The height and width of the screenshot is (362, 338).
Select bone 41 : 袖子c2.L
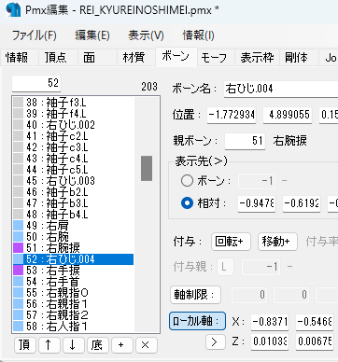point(74,136)
